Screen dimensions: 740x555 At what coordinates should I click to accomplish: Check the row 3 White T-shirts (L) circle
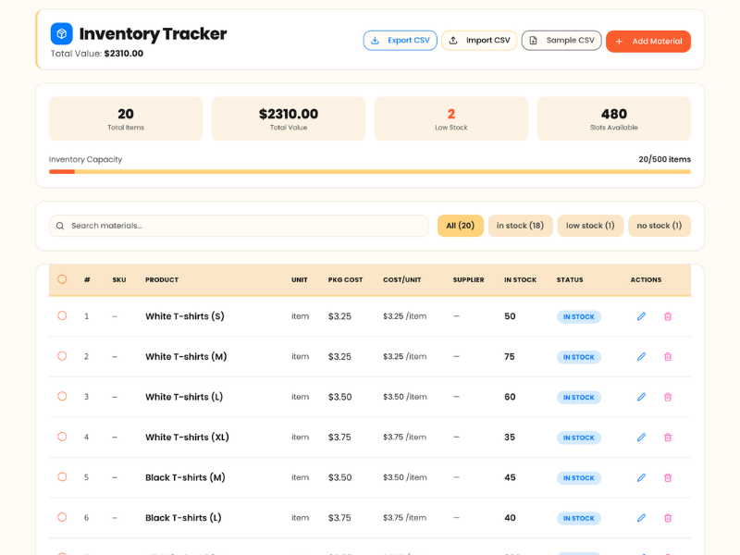tap(62, 397)
